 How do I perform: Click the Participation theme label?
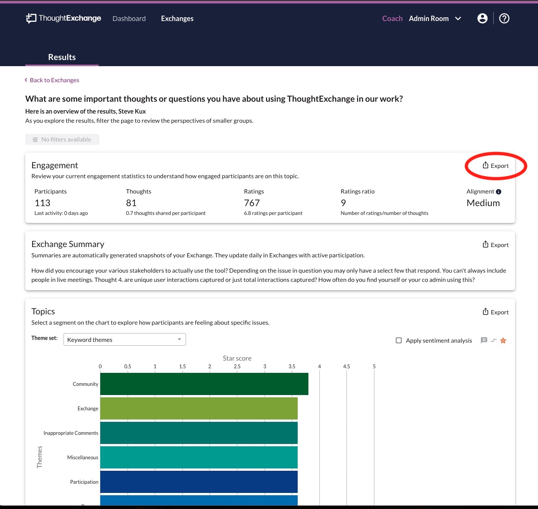pos(84,482)
